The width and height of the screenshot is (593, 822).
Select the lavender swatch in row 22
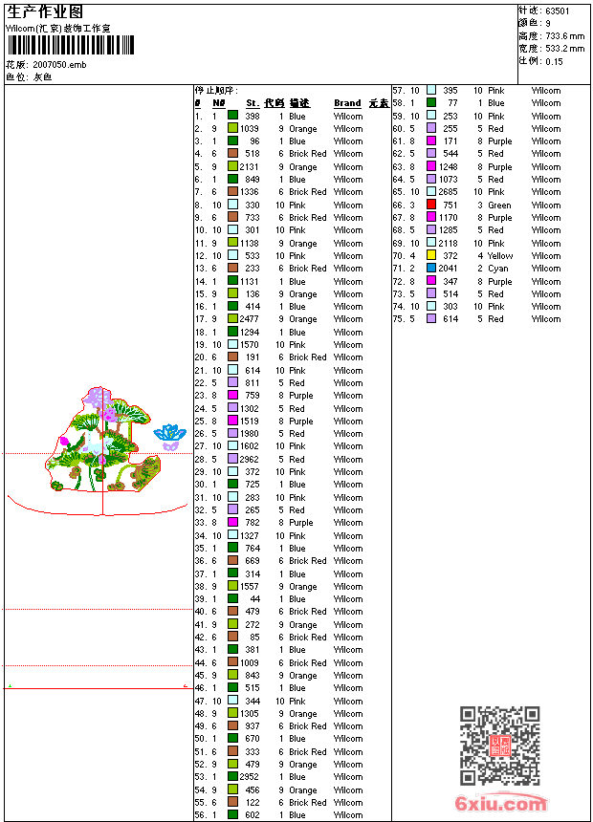click(232, 382)
